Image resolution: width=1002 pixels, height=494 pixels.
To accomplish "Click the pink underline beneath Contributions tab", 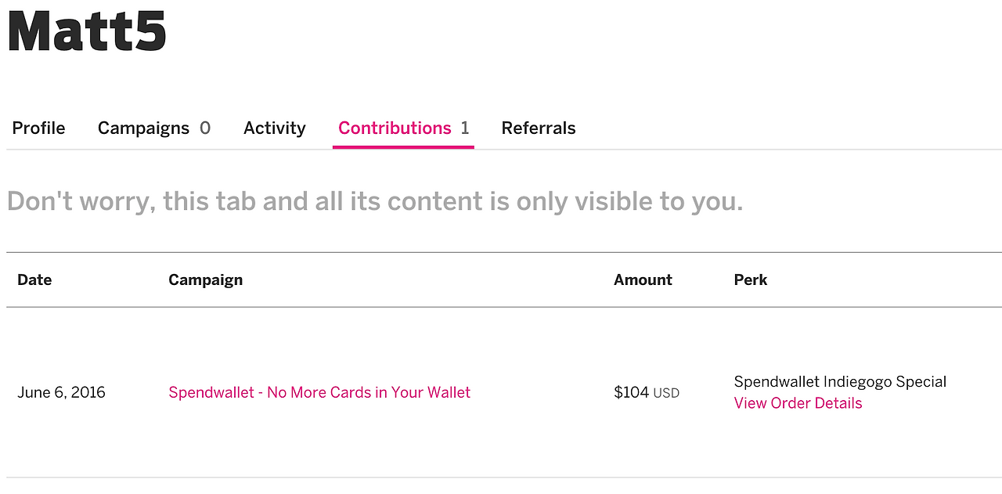I will [x=403, y=146].
